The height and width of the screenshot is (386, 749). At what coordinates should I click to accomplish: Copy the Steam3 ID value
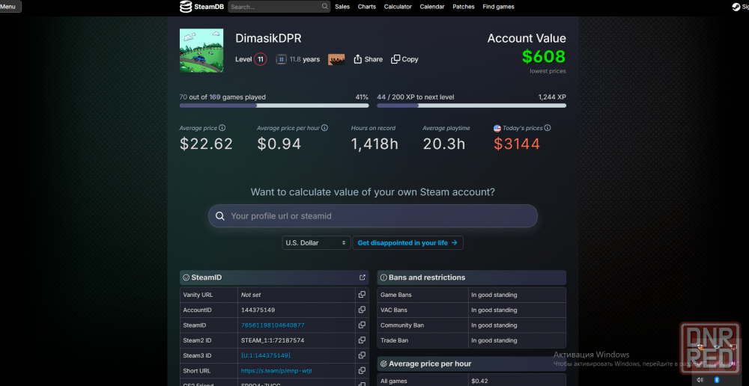pyautogui.click(x=362, y=355)
